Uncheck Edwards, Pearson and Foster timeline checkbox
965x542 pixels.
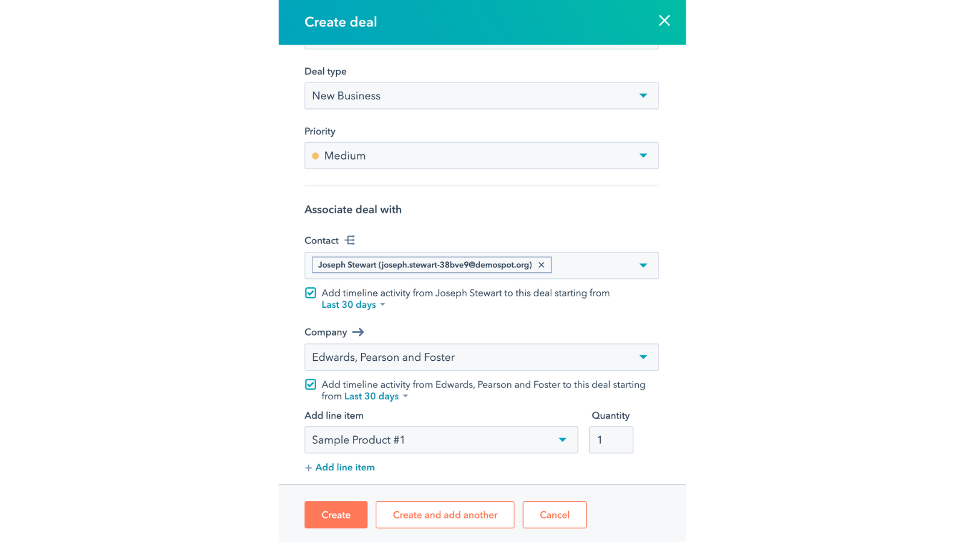click(311, 385)
